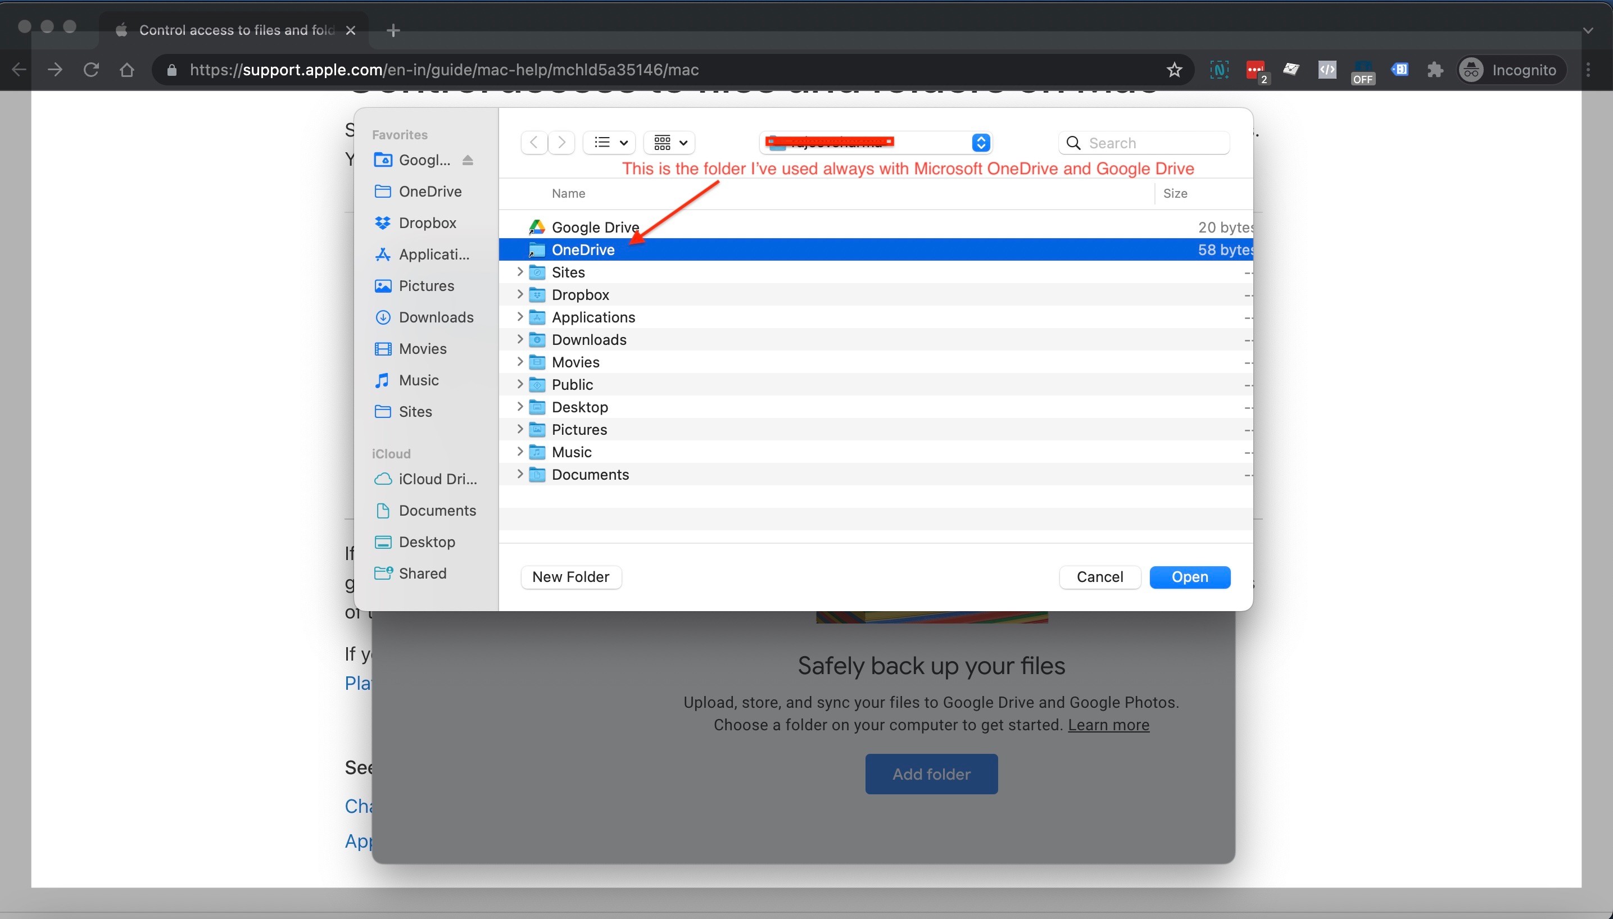Eject the Google Drive sidebar volume
Image resolution: width=1613 pixels, height=919 pixels.
[x=467, y=160]
